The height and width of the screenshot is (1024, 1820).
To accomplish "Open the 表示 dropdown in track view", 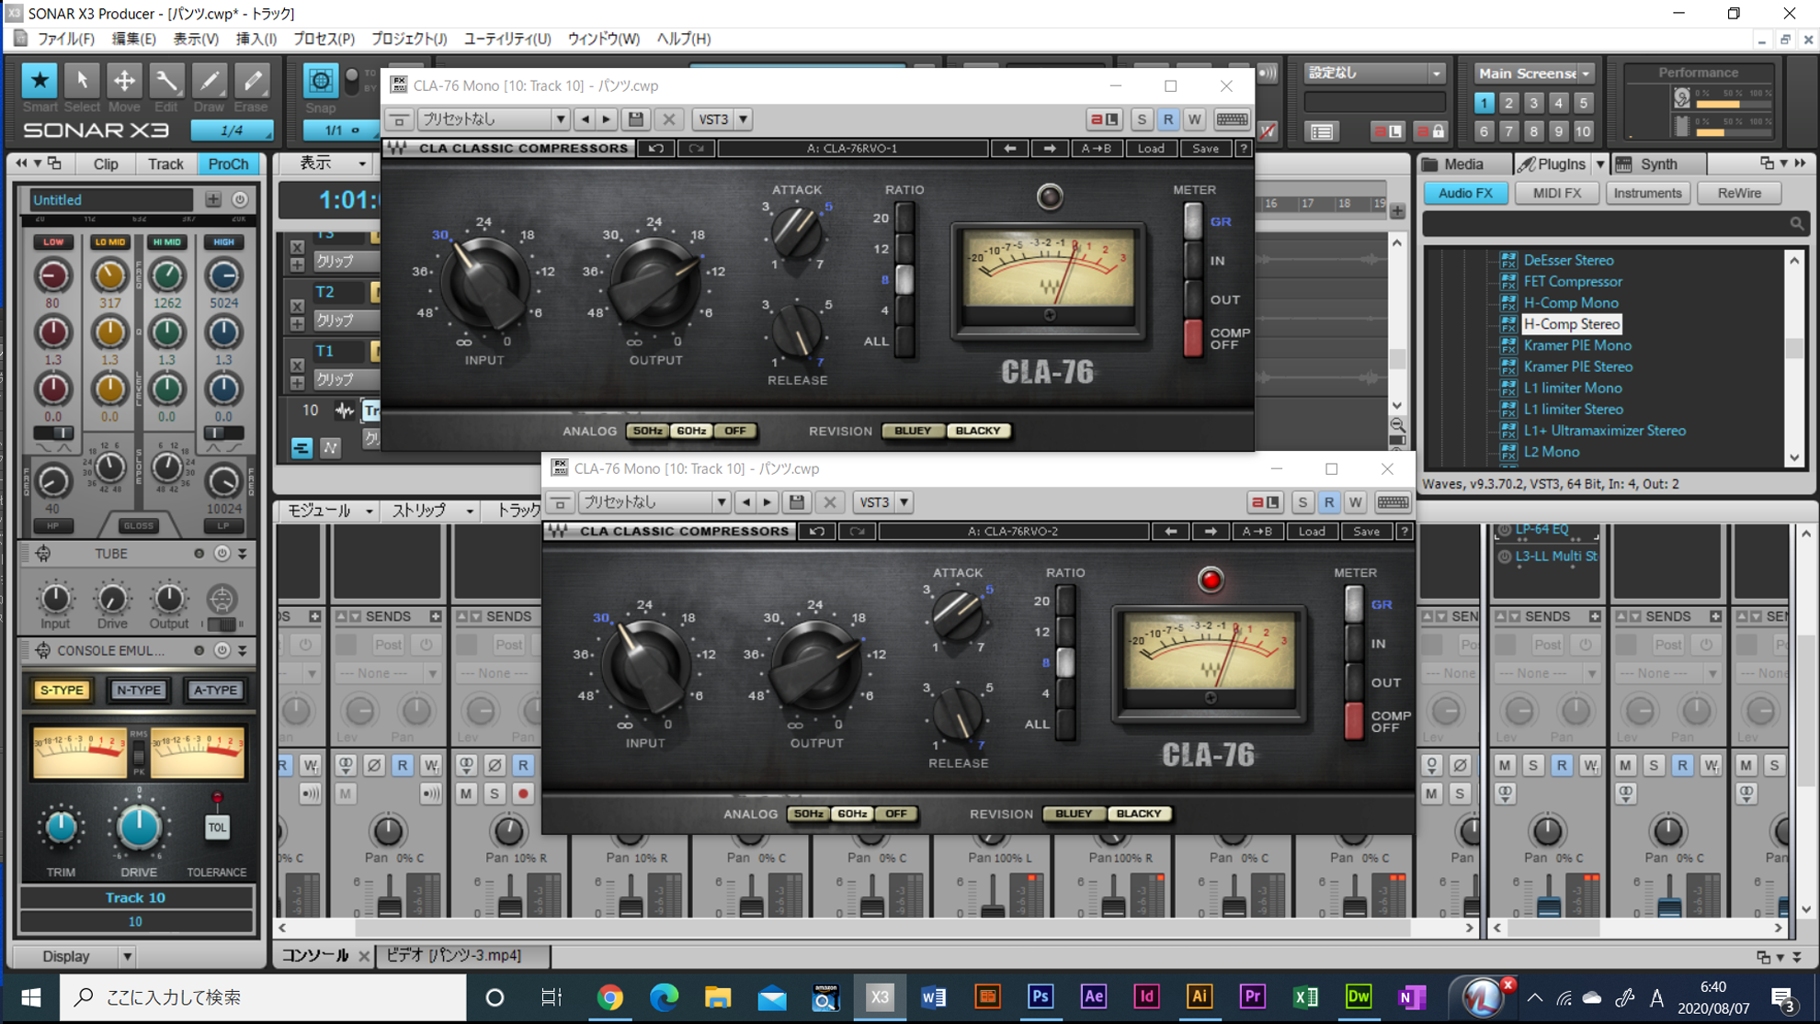I will coord(331,163).
